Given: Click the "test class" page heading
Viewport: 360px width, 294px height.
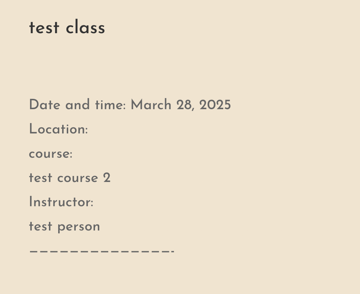Looking at the screenshot, I should click(x=67, y=27).
